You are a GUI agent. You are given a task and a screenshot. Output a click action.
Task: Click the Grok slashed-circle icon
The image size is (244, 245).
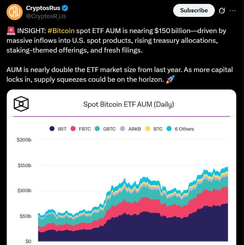222,10
